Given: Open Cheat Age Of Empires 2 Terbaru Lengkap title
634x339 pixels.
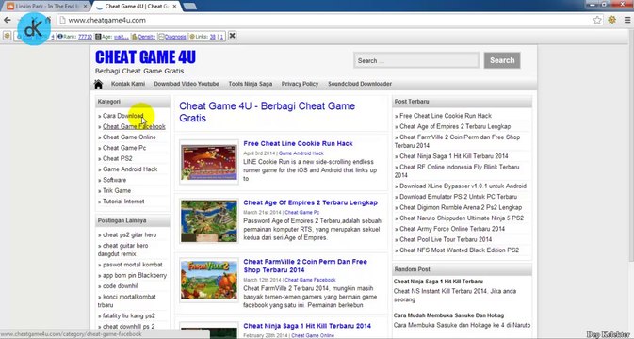Looking at the screenshot, I should (x=311, y=202).
